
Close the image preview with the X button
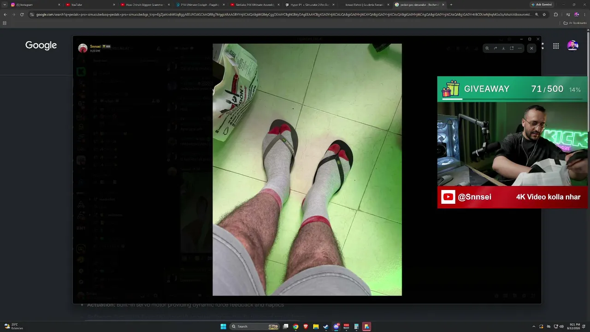[531, 48]
